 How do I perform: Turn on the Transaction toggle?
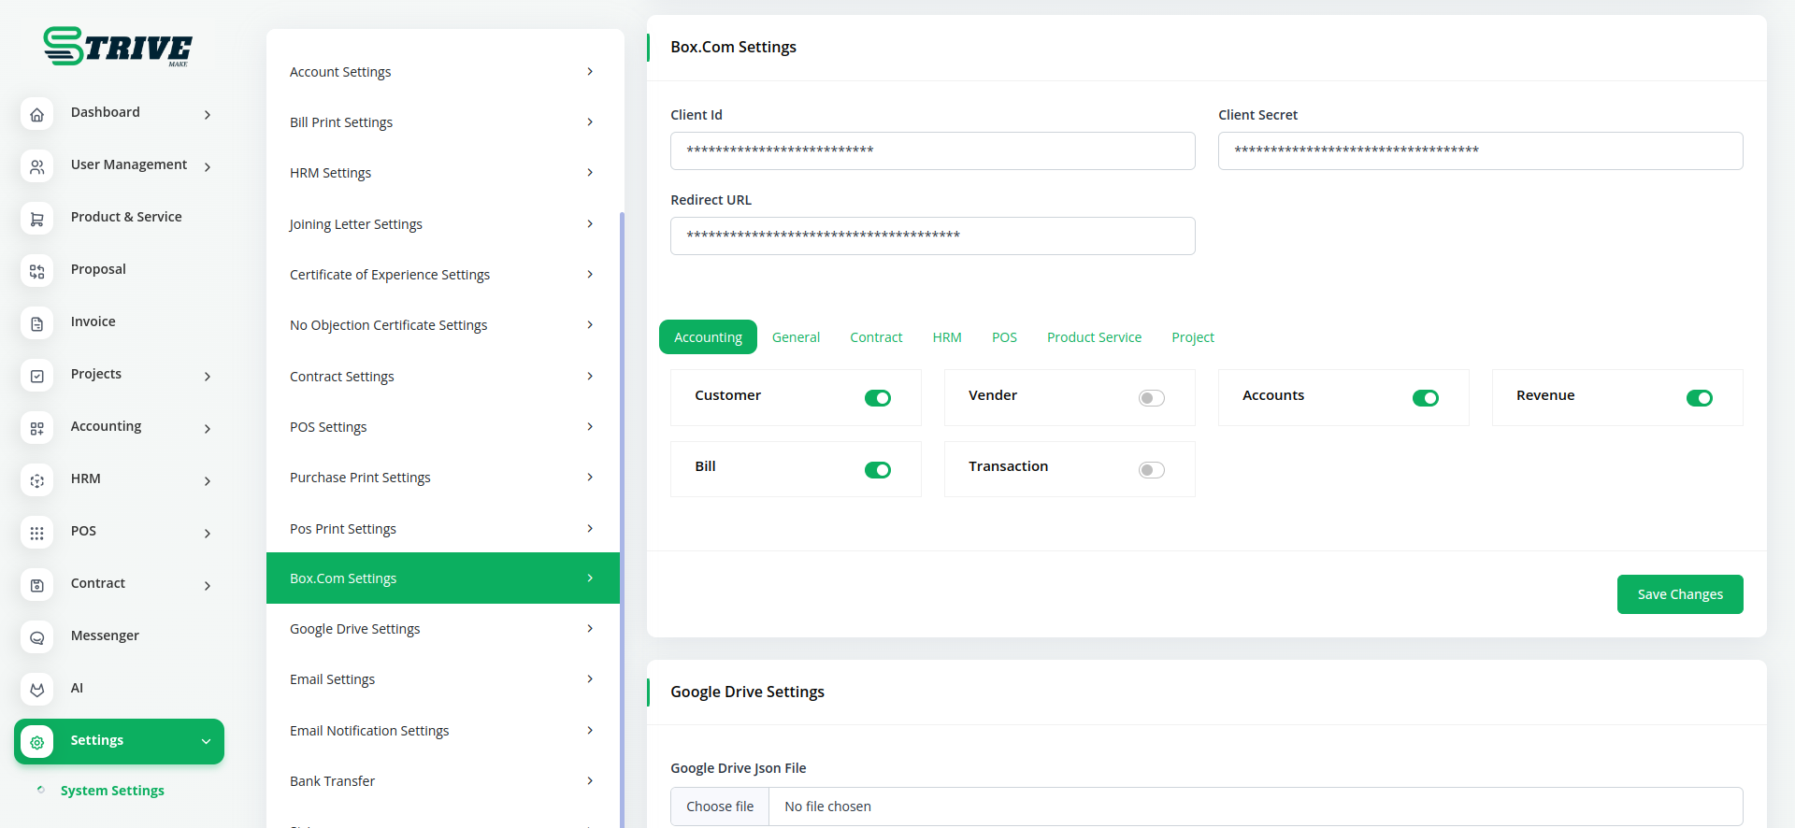[1151, 470]
